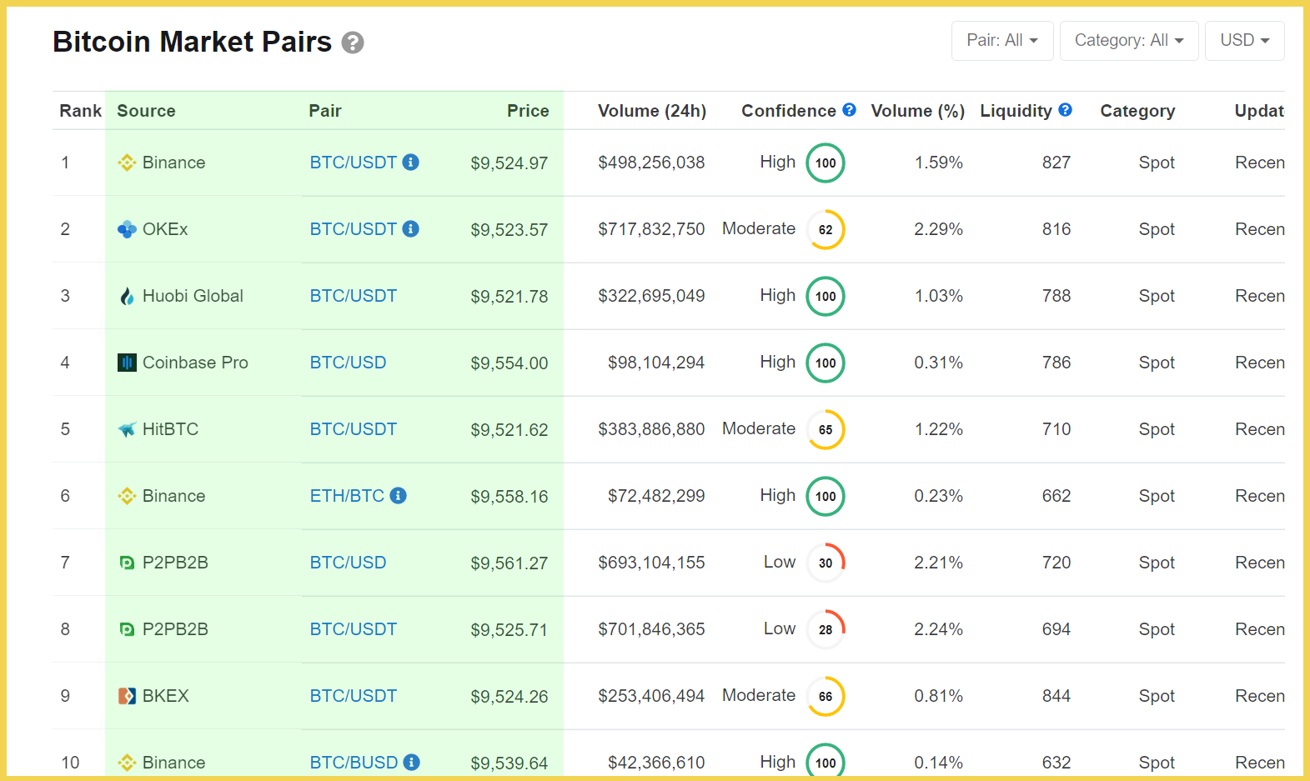Viewport: 1310px width, 781px height.
Task: Sort by the Volume (%) column header
Action: 918,111
